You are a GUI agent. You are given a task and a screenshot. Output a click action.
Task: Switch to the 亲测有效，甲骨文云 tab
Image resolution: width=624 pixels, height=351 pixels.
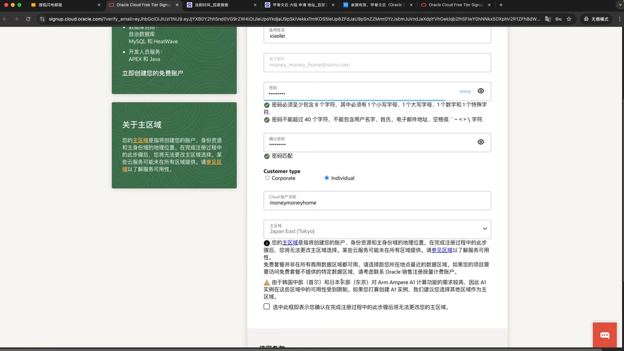pyautogui.click(x=377, y=5)
